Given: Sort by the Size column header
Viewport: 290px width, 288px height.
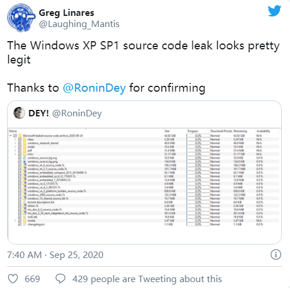Looking at the screenshot, I should click(x=167, y=131).
